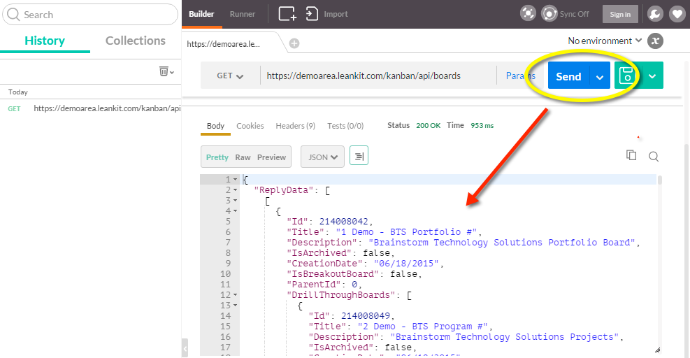The width and height of the screenshot is (690, 358).
Task: Search the response with magnifier icon
Action: tap(654, 157)
